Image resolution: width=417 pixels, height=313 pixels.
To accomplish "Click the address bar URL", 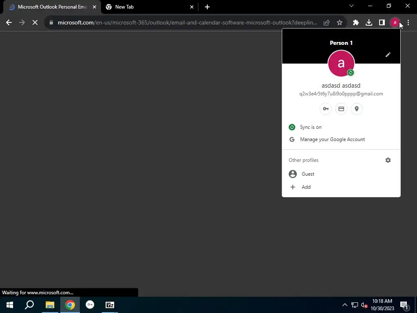I will (187, 23).
